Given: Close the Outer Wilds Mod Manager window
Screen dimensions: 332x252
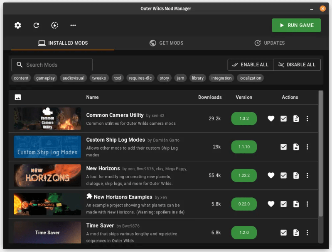Looking at the screenshot, I should 322,9.
